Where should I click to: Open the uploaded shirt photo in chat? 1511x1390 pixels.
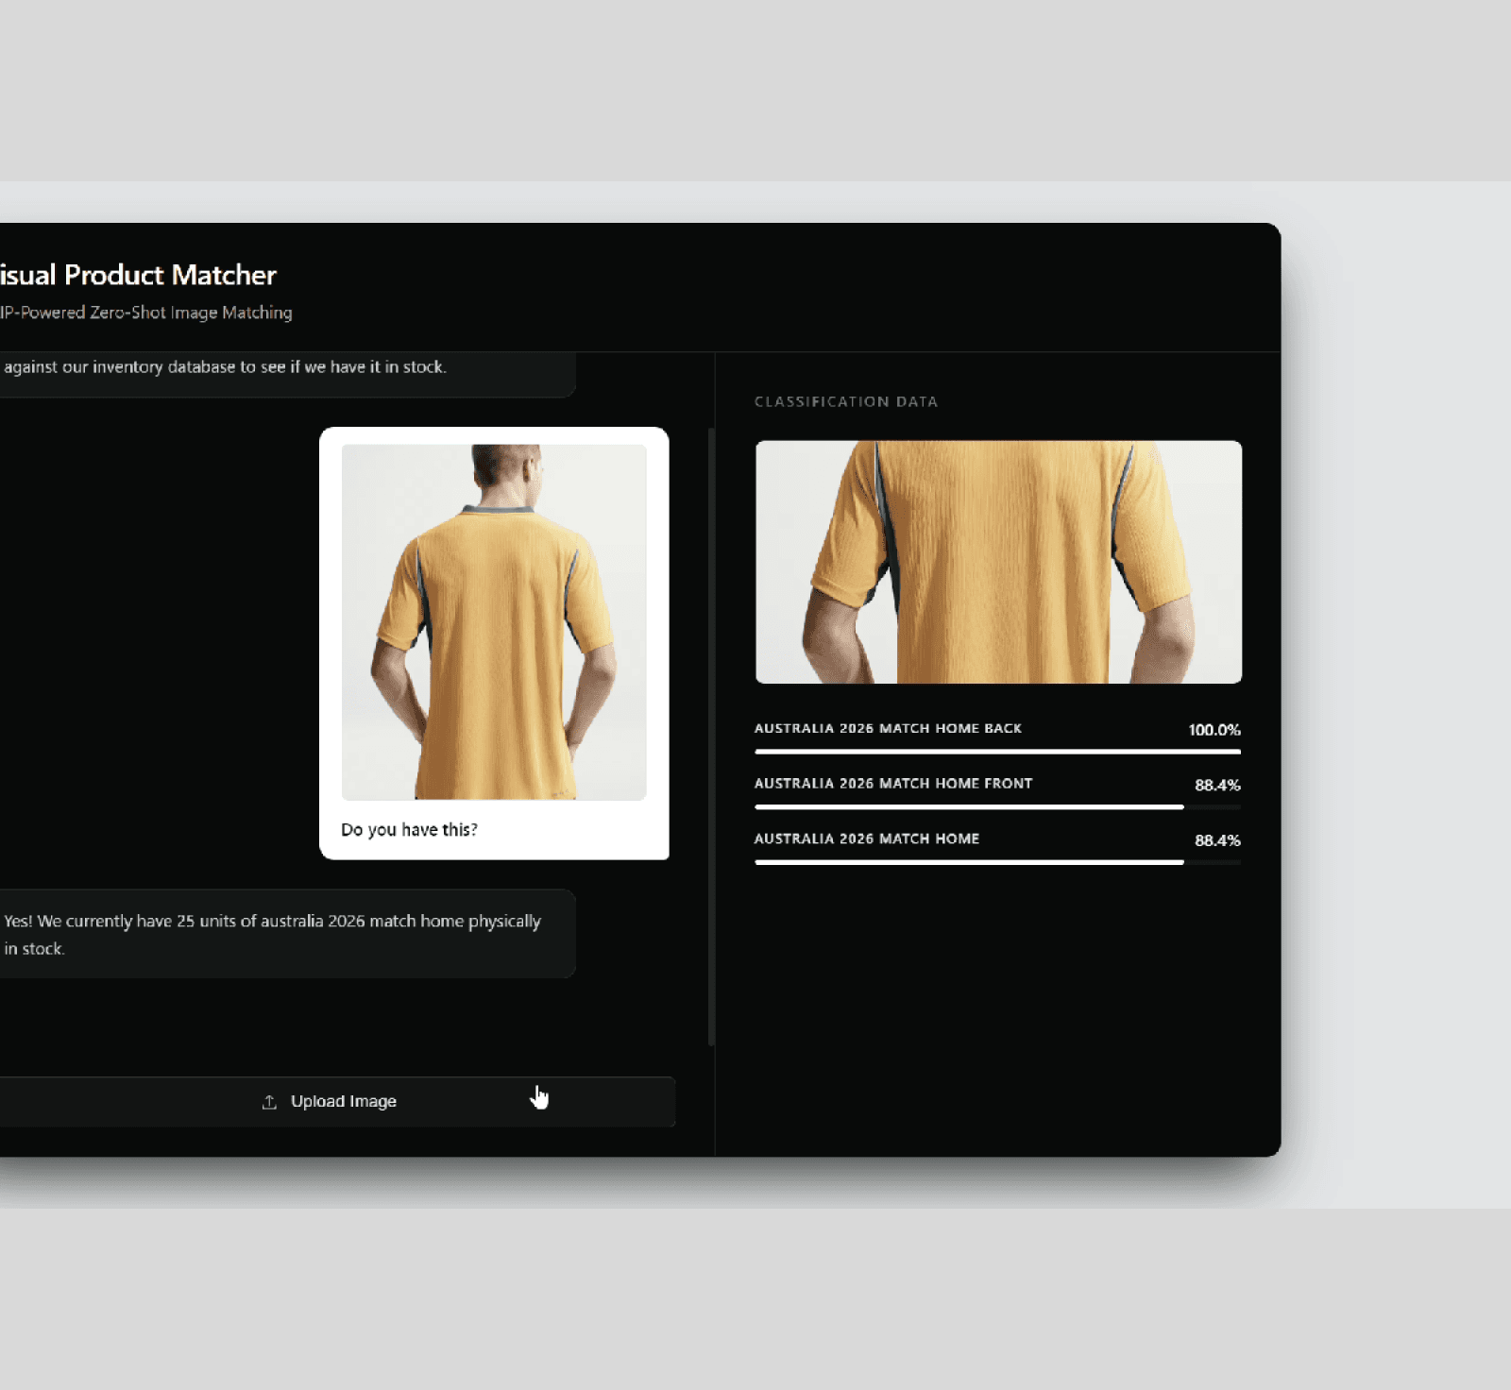(x=494, y=622)
